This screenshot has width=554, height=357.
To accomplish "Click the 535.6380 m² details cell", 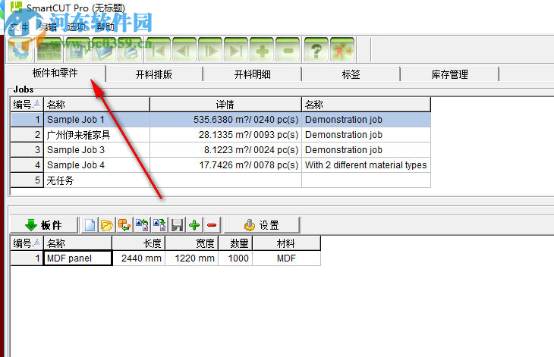I will pyautogui.click(x=225, y=120).
